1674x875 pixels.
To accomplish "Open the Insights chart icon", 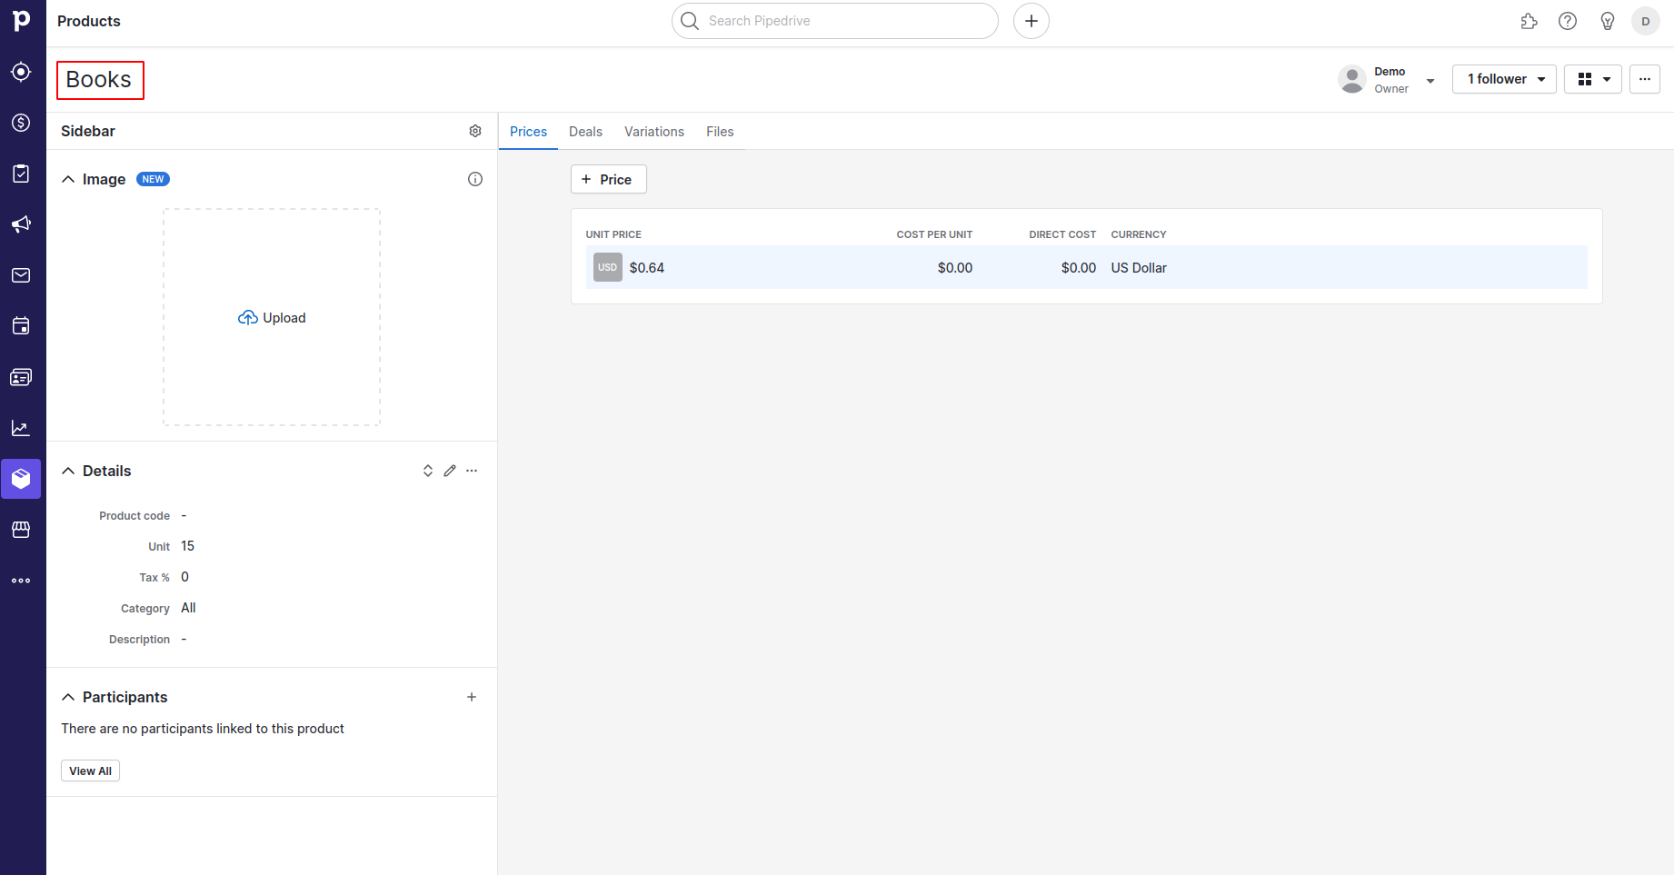I will pos(21,428).
